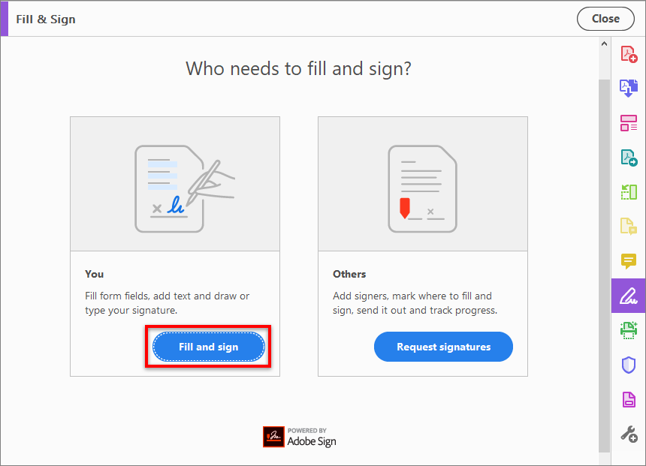Image resolution: width=646 pixels, height=466 pixels.
Task: Open the Comment tool
Action: (x=629, y=261)
